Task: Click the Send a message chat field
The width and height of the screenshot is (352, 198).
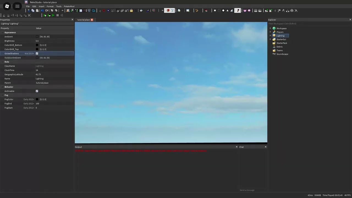Action: click(253, 190)
